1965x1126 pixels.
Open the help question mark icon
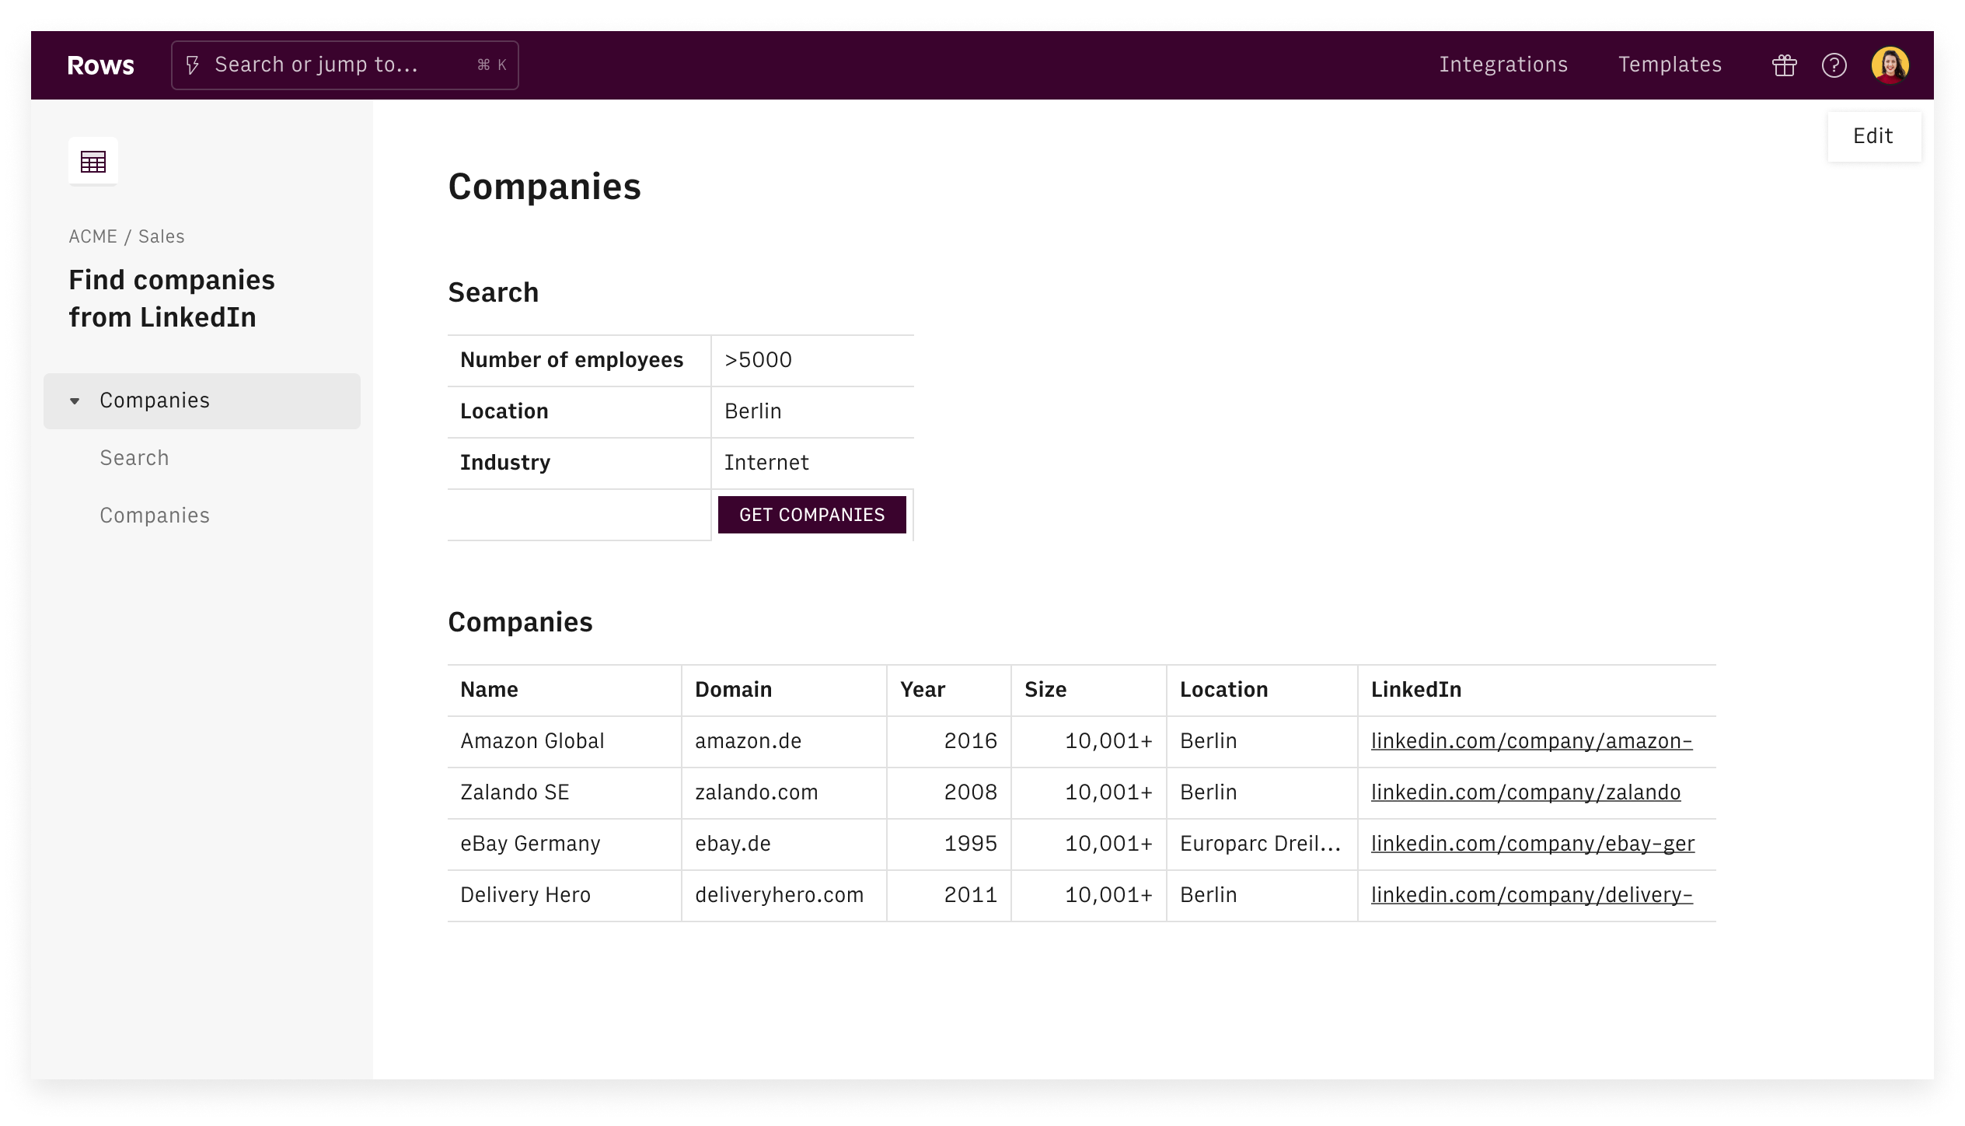(x=1834, y=65)
